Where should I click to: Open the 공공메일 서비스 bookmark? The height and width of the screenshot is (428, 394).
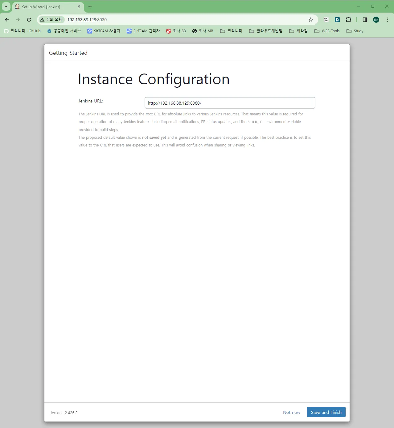(64, 31)
